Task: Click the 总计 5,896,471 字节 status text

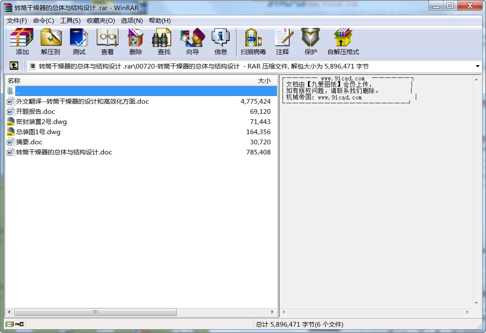Action: tap(299, 324)
